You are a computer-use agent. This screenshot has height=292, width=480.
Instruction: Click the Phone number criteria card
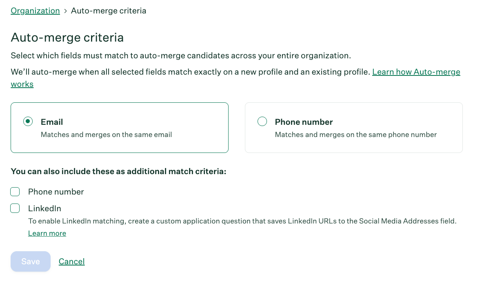click(x=353, y=127)
